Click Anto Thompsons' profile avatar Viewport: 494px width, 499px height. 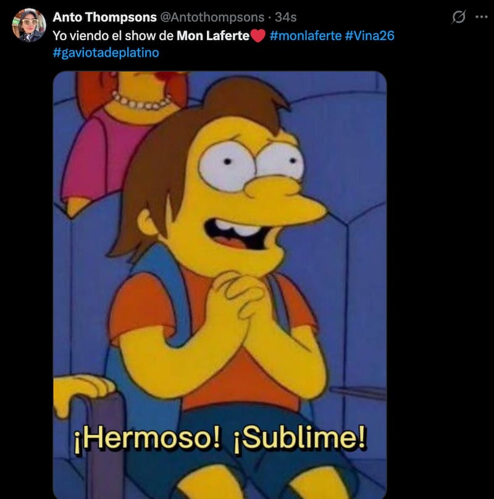29,25
